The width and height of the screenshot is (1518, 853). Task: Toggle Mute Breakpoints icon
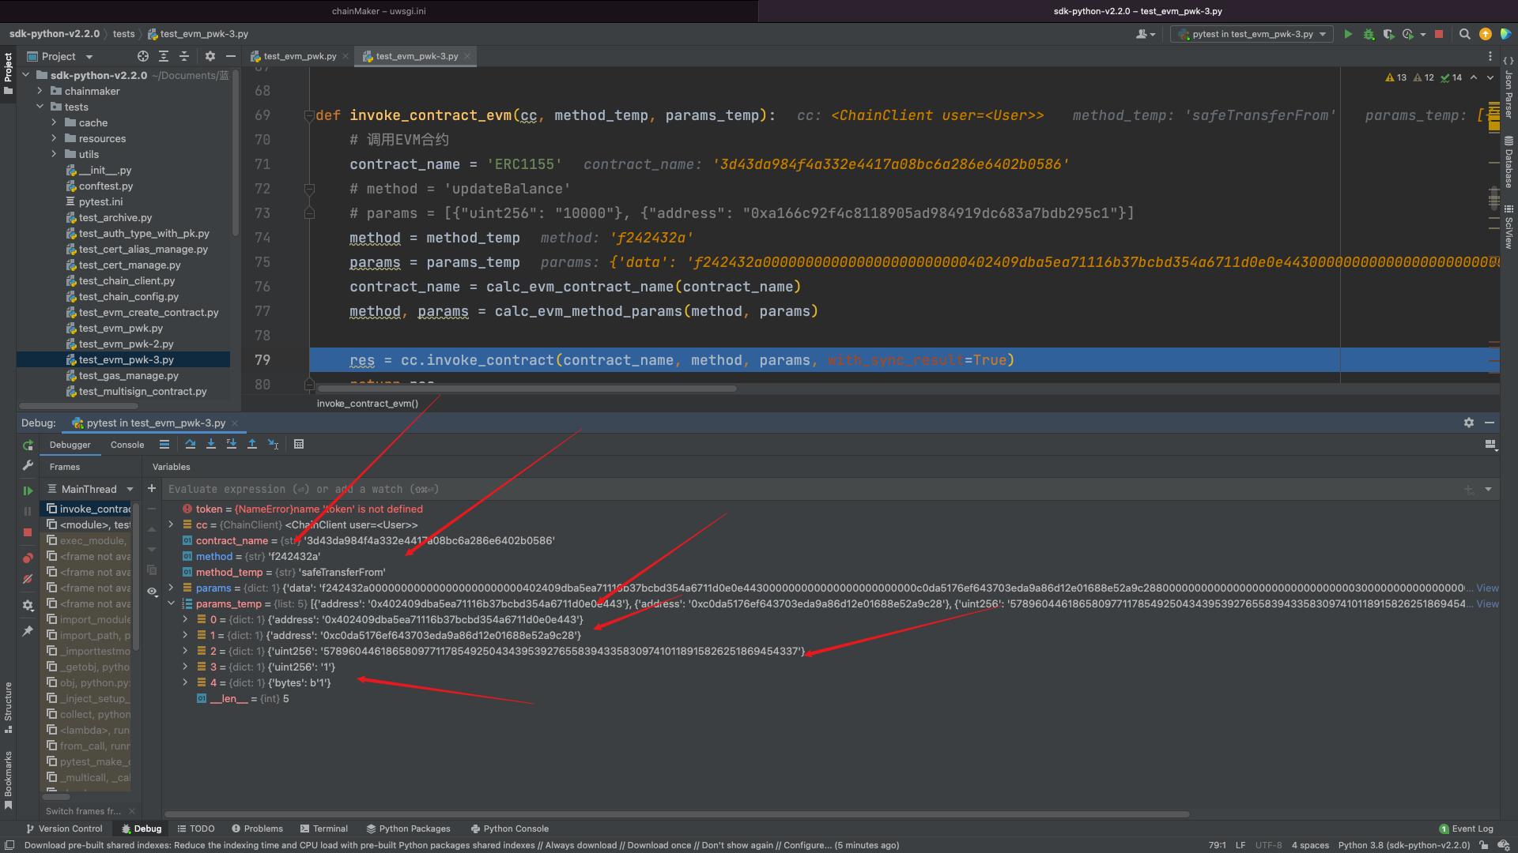coord(28,579)
